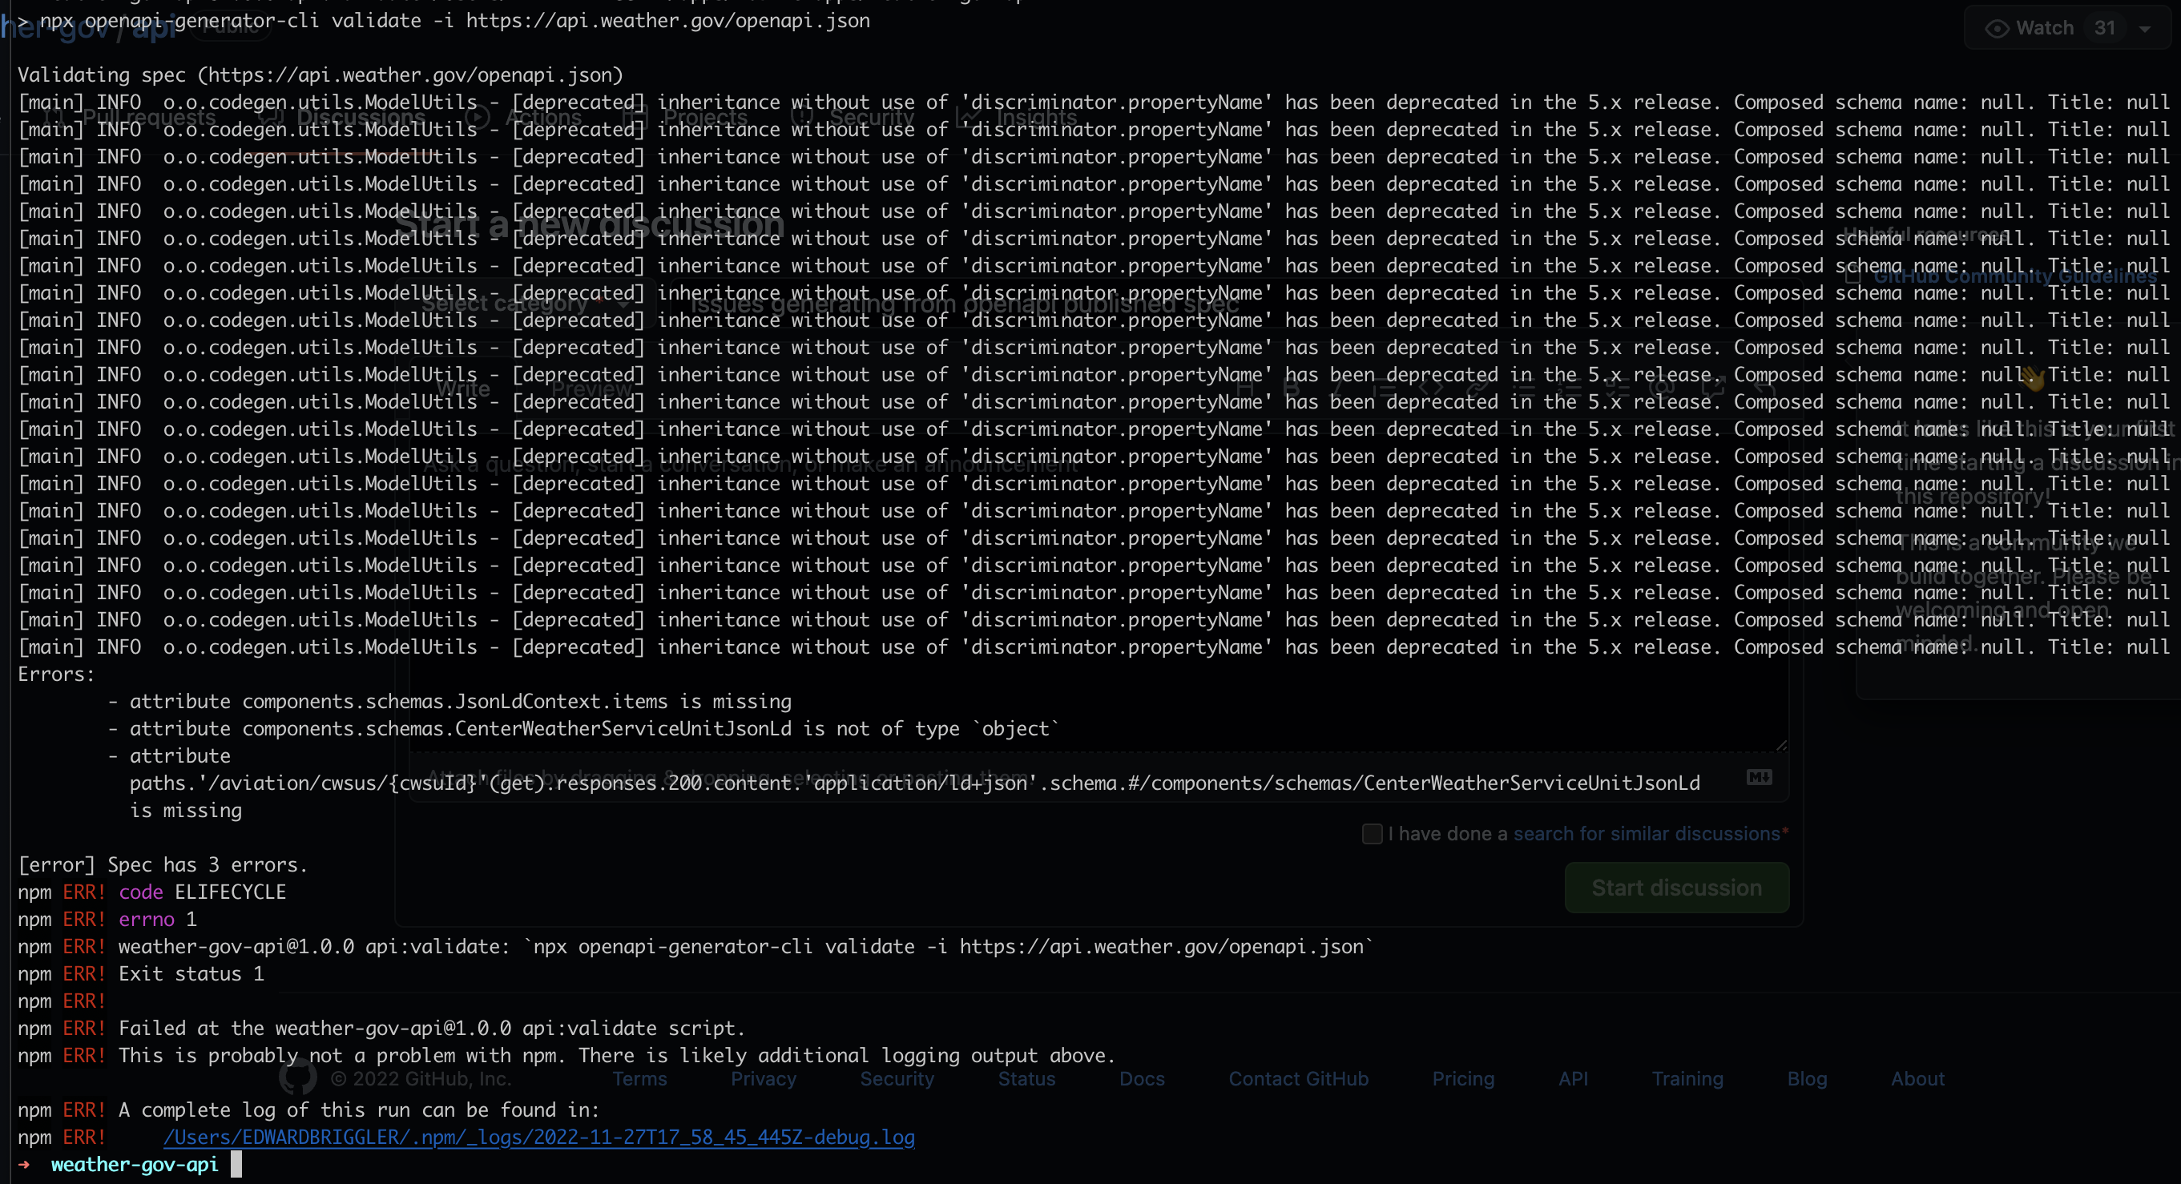Click the 'is not of type object' error line

coord(584,729)
